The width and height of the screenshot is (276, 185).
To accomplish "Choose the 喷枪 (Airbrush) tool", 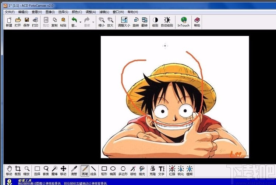I will 133,171.
